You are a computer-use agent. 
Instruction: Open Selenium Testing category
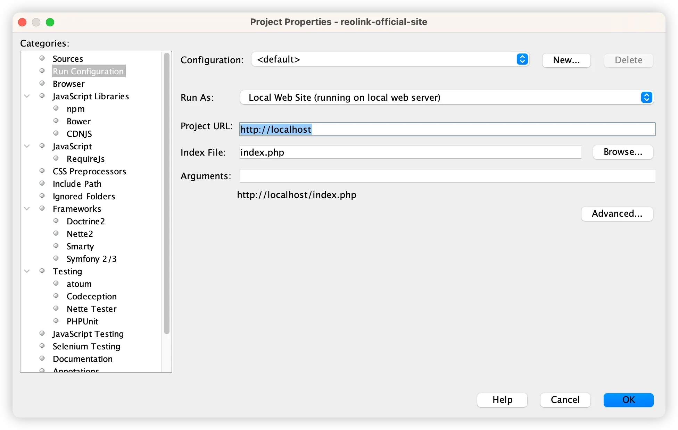(x=86, y=346)
